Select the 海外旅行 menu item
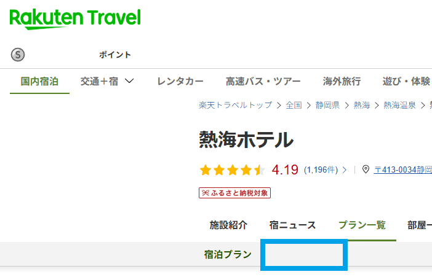This screenshot has width=432, height=277. pos(342,81)
